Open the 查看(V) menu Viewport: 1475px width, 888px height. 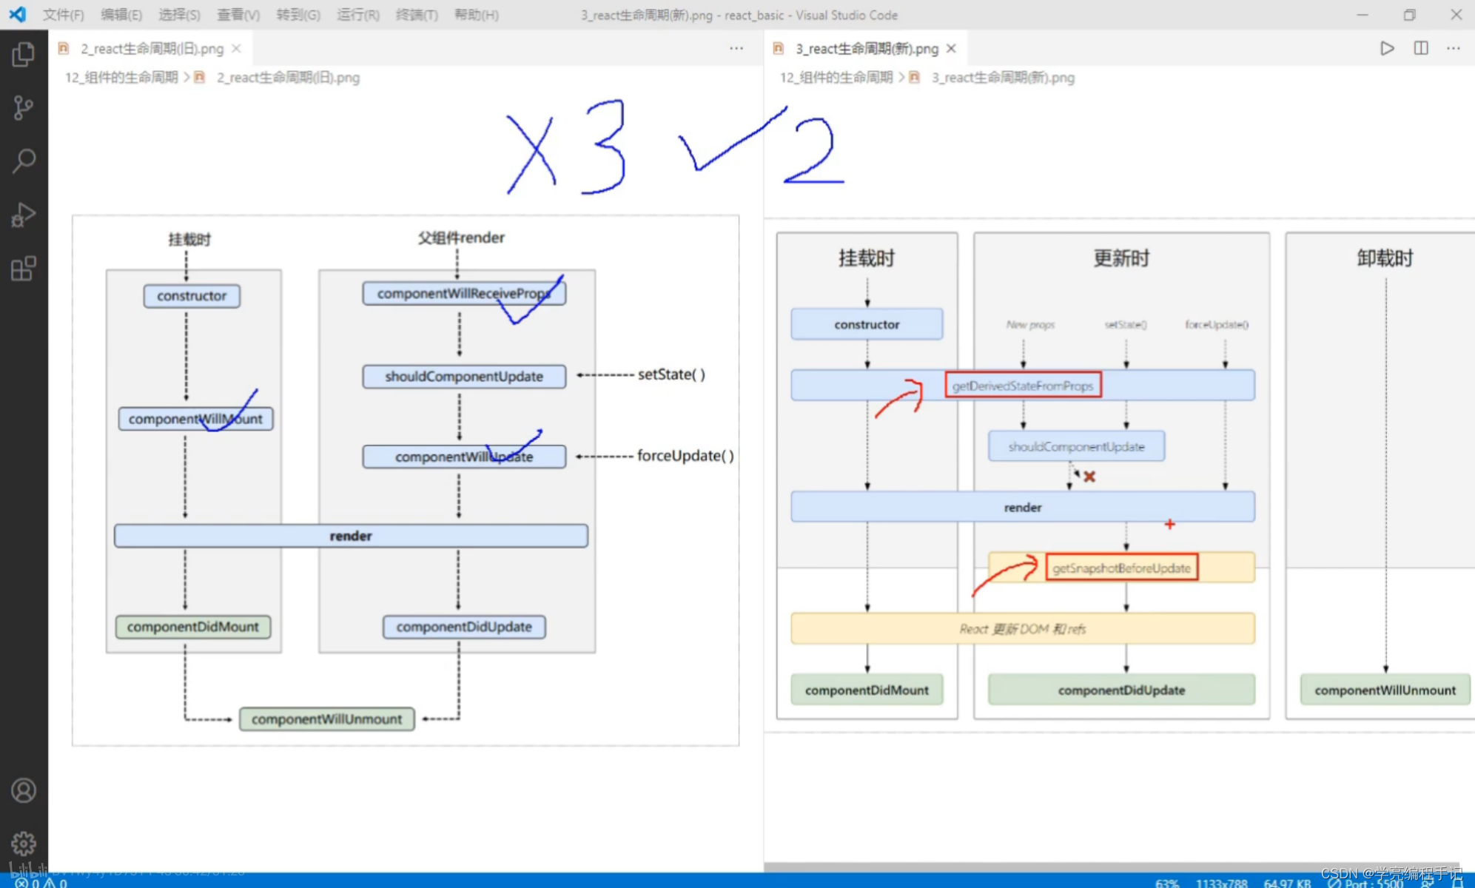[238, 15]
